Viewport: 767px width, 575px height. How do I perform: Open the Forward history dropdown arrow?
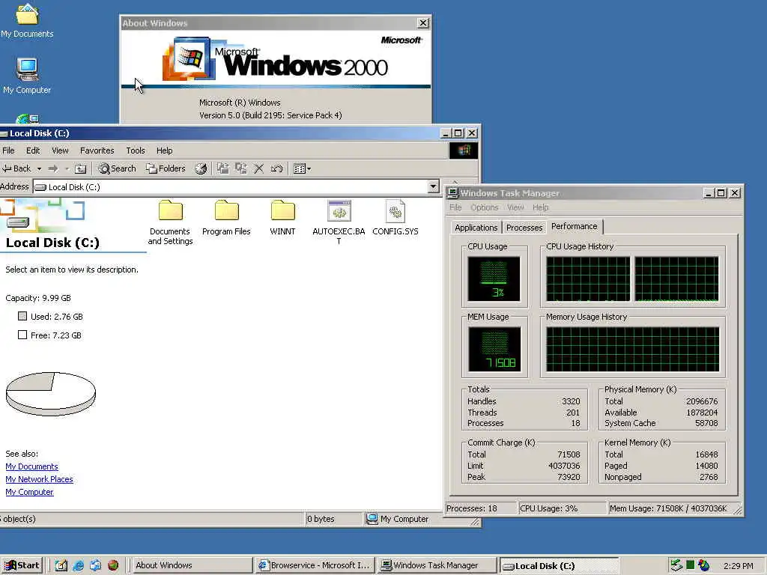[67, 168]
